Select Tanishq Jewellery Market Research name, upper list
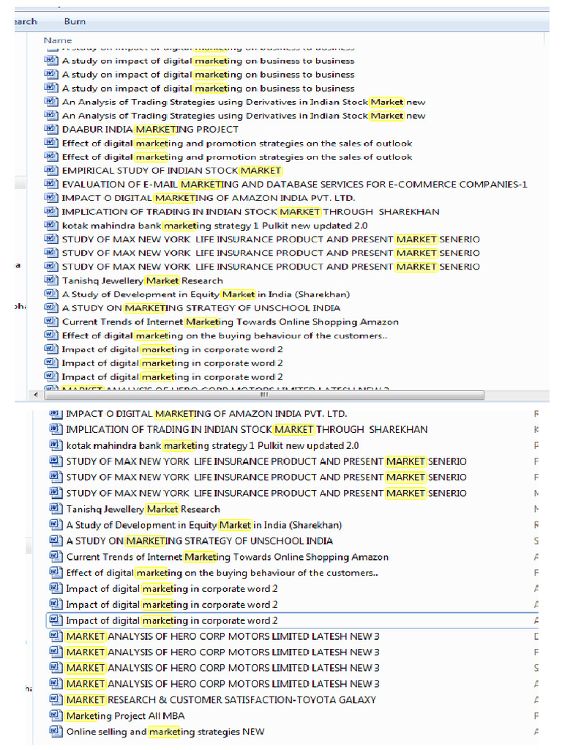This screenshot has height=750, width=562. click(143, 281)
